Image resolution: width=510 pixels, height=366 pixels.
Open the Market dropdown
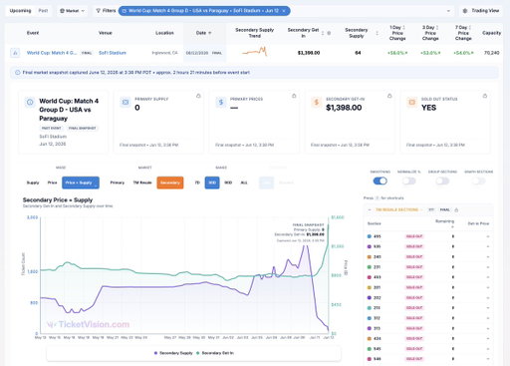pos(72,11)
